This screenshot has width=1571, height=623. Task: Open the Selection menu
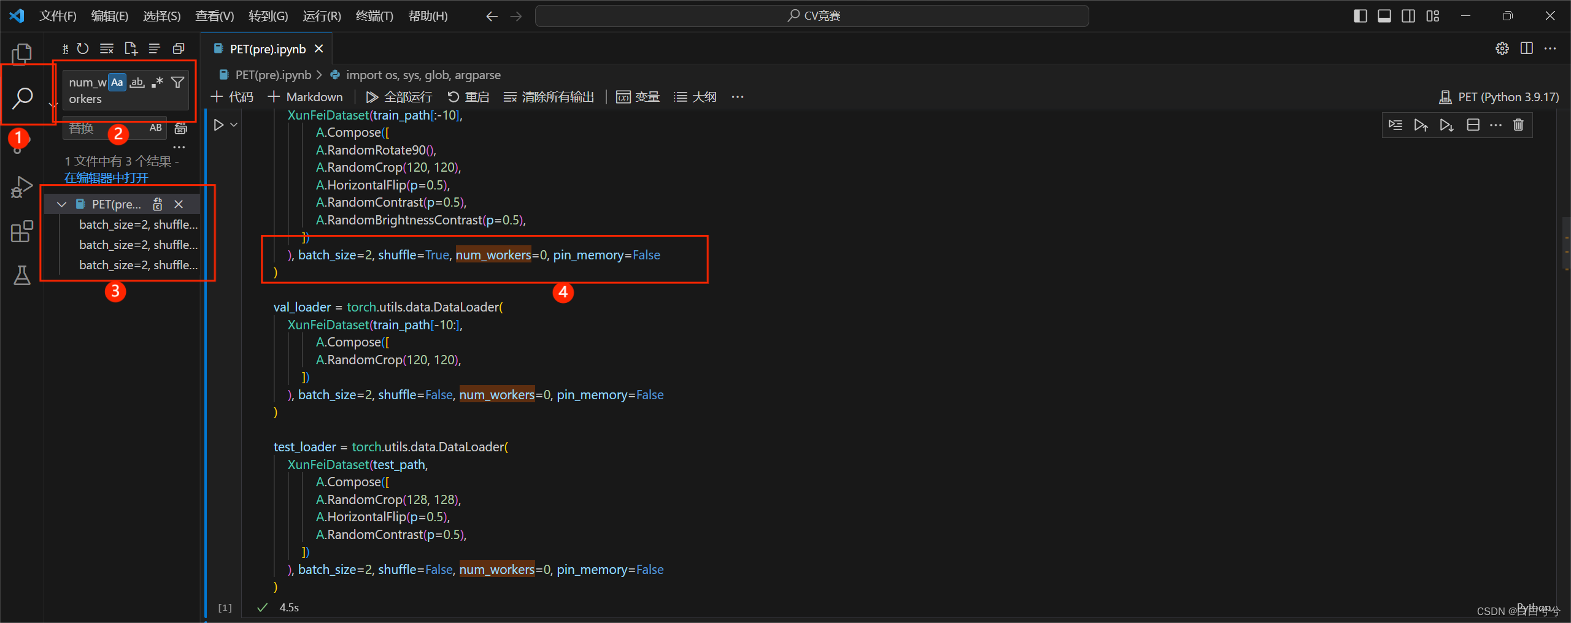pyautogui.click(x=161, y=16)
